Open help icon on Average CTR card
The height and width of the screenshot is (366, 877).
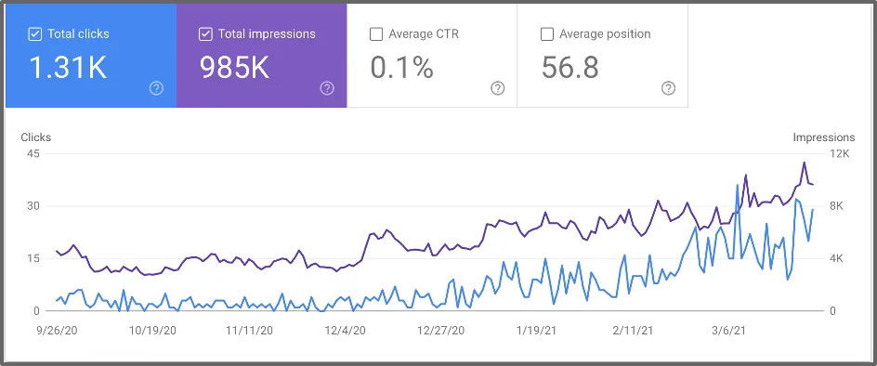click(x=498, y=88)
